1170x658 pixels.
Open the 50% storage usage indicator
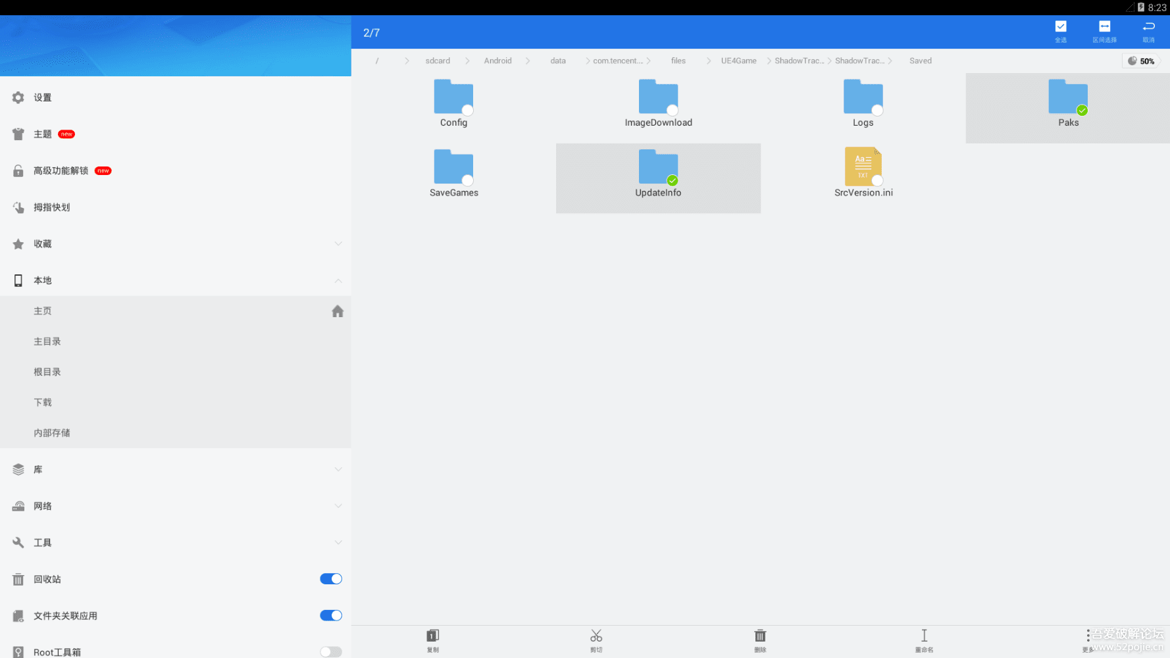click(1141, 61)
